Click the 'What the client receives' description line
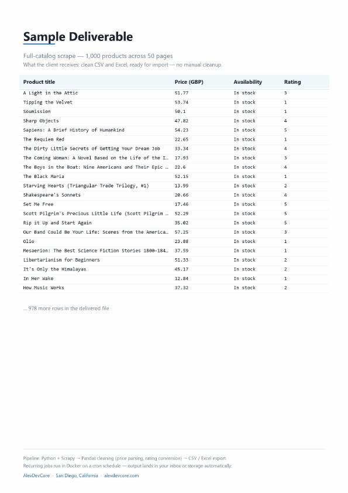 pyautogui.click(x=122, y=65)
